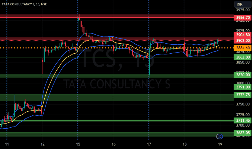Select the green 3772.75 price label
This screenshot has height=149, width=252.
[x=243, y=95]
